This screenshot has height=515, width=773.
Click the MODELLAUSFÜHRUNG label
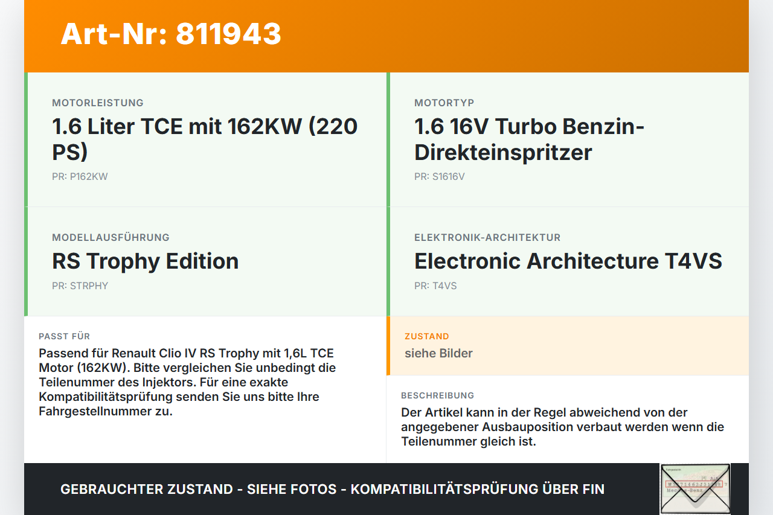(111, 237)
